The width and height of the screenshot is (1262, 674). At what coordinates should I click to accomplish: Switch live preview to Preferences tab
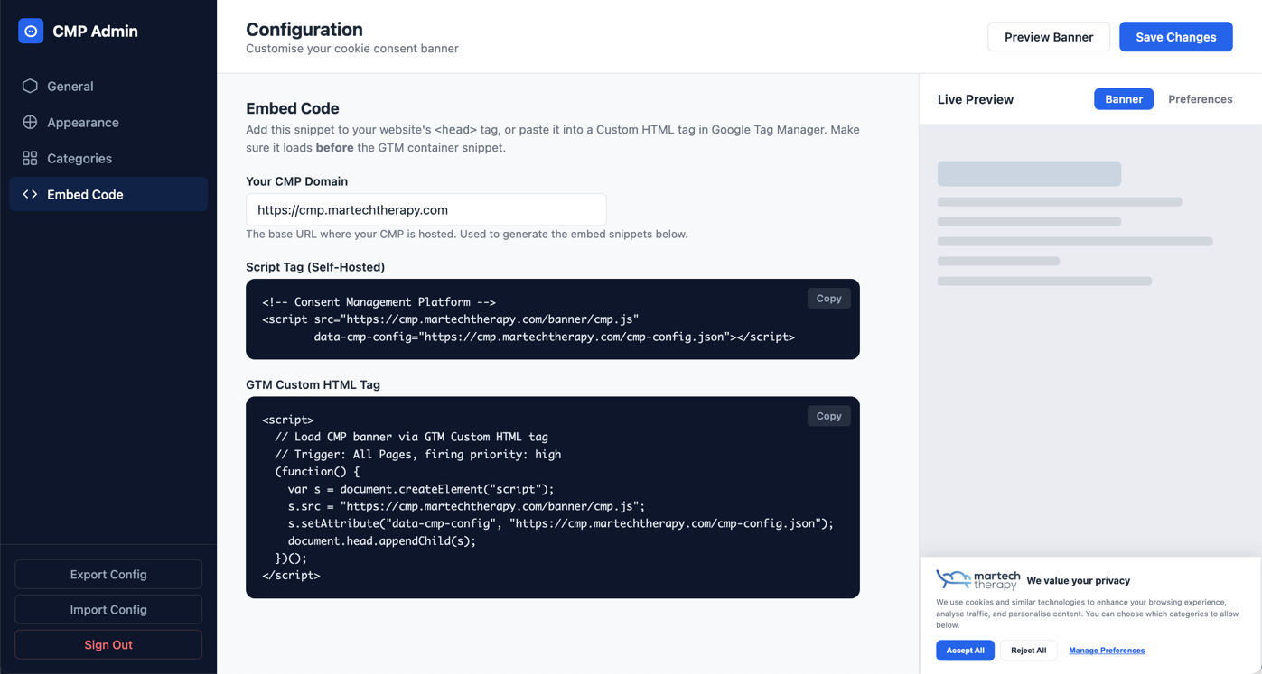(x=1200, y=99)
